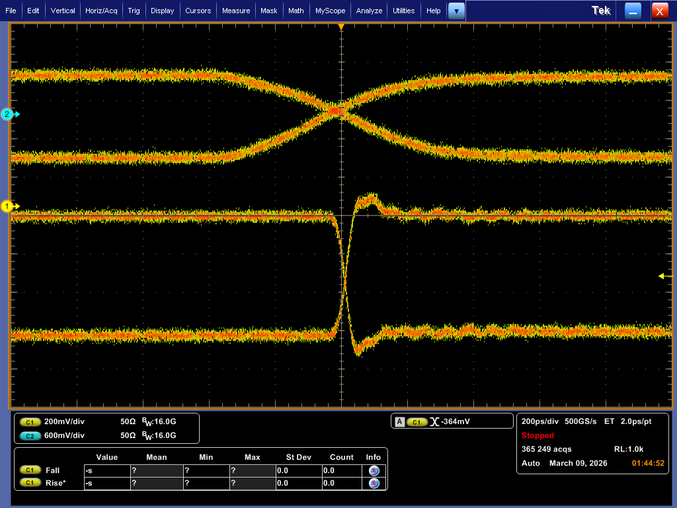This screenshot has width=677, height=508.
Task: Click the channel 1 ground reference marker
Action: [x=9, y=206]
